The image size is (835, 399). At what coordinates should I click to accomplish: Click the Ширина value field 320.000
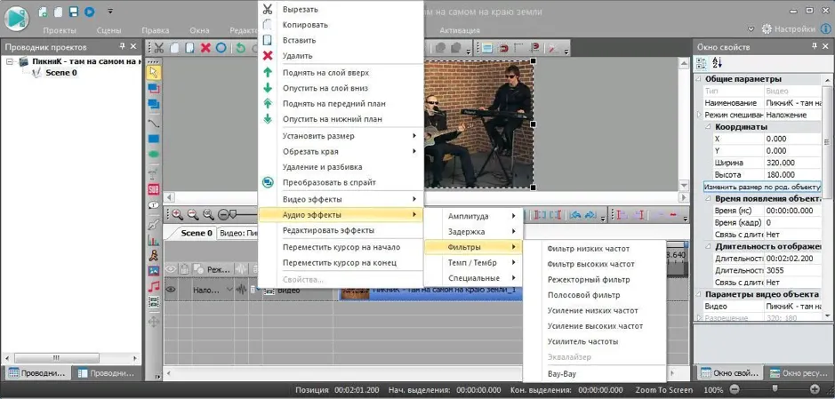pyautogui.click(x=793, y=163)
